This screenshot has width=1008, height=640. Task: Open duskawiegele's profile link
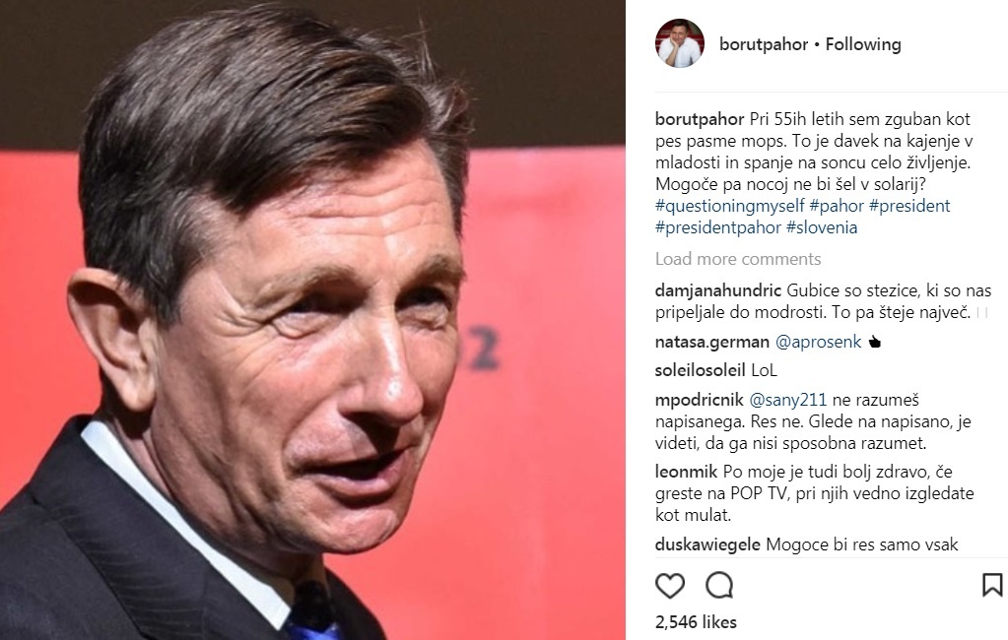click(x=707, y=544)
